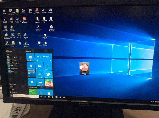The image size is (159, 118).
Task: Open File Explorer from the taskbar
Action: point(48,97)
